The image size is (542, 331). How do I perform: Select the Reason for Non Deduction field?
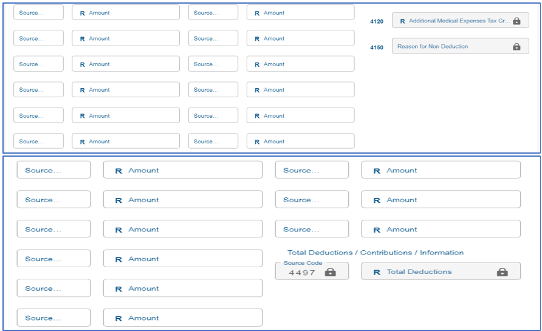point(461,46)
